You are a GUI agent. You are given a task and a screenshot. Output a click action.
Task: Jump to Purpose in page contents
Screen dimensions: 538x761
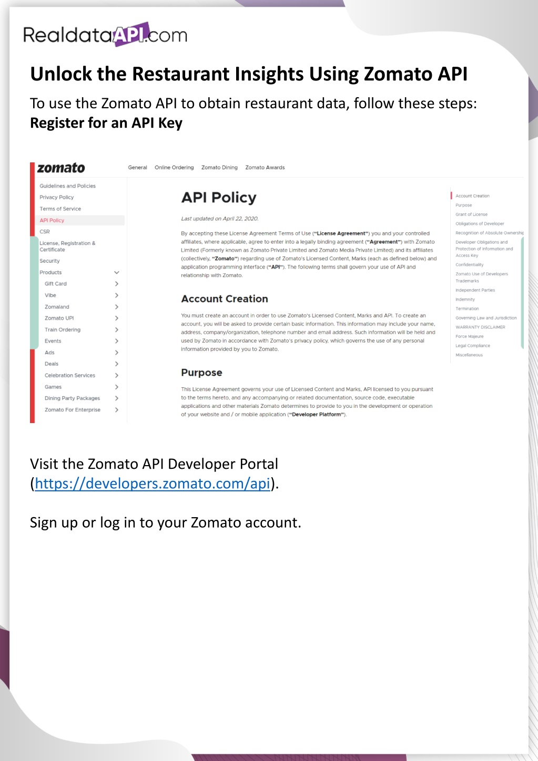(x=464, y=205)
